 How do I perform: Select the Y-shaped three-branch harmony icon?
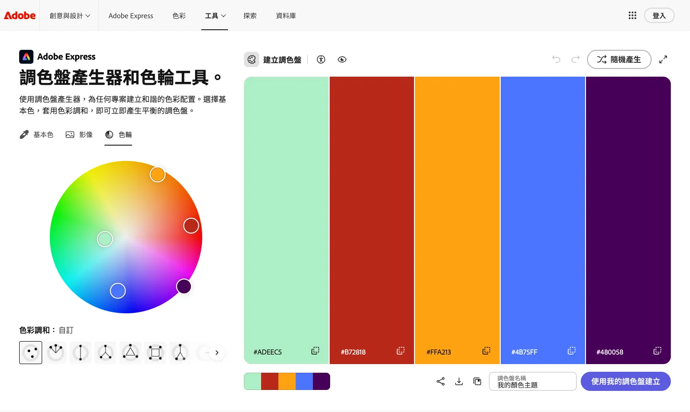click(105, 353)
